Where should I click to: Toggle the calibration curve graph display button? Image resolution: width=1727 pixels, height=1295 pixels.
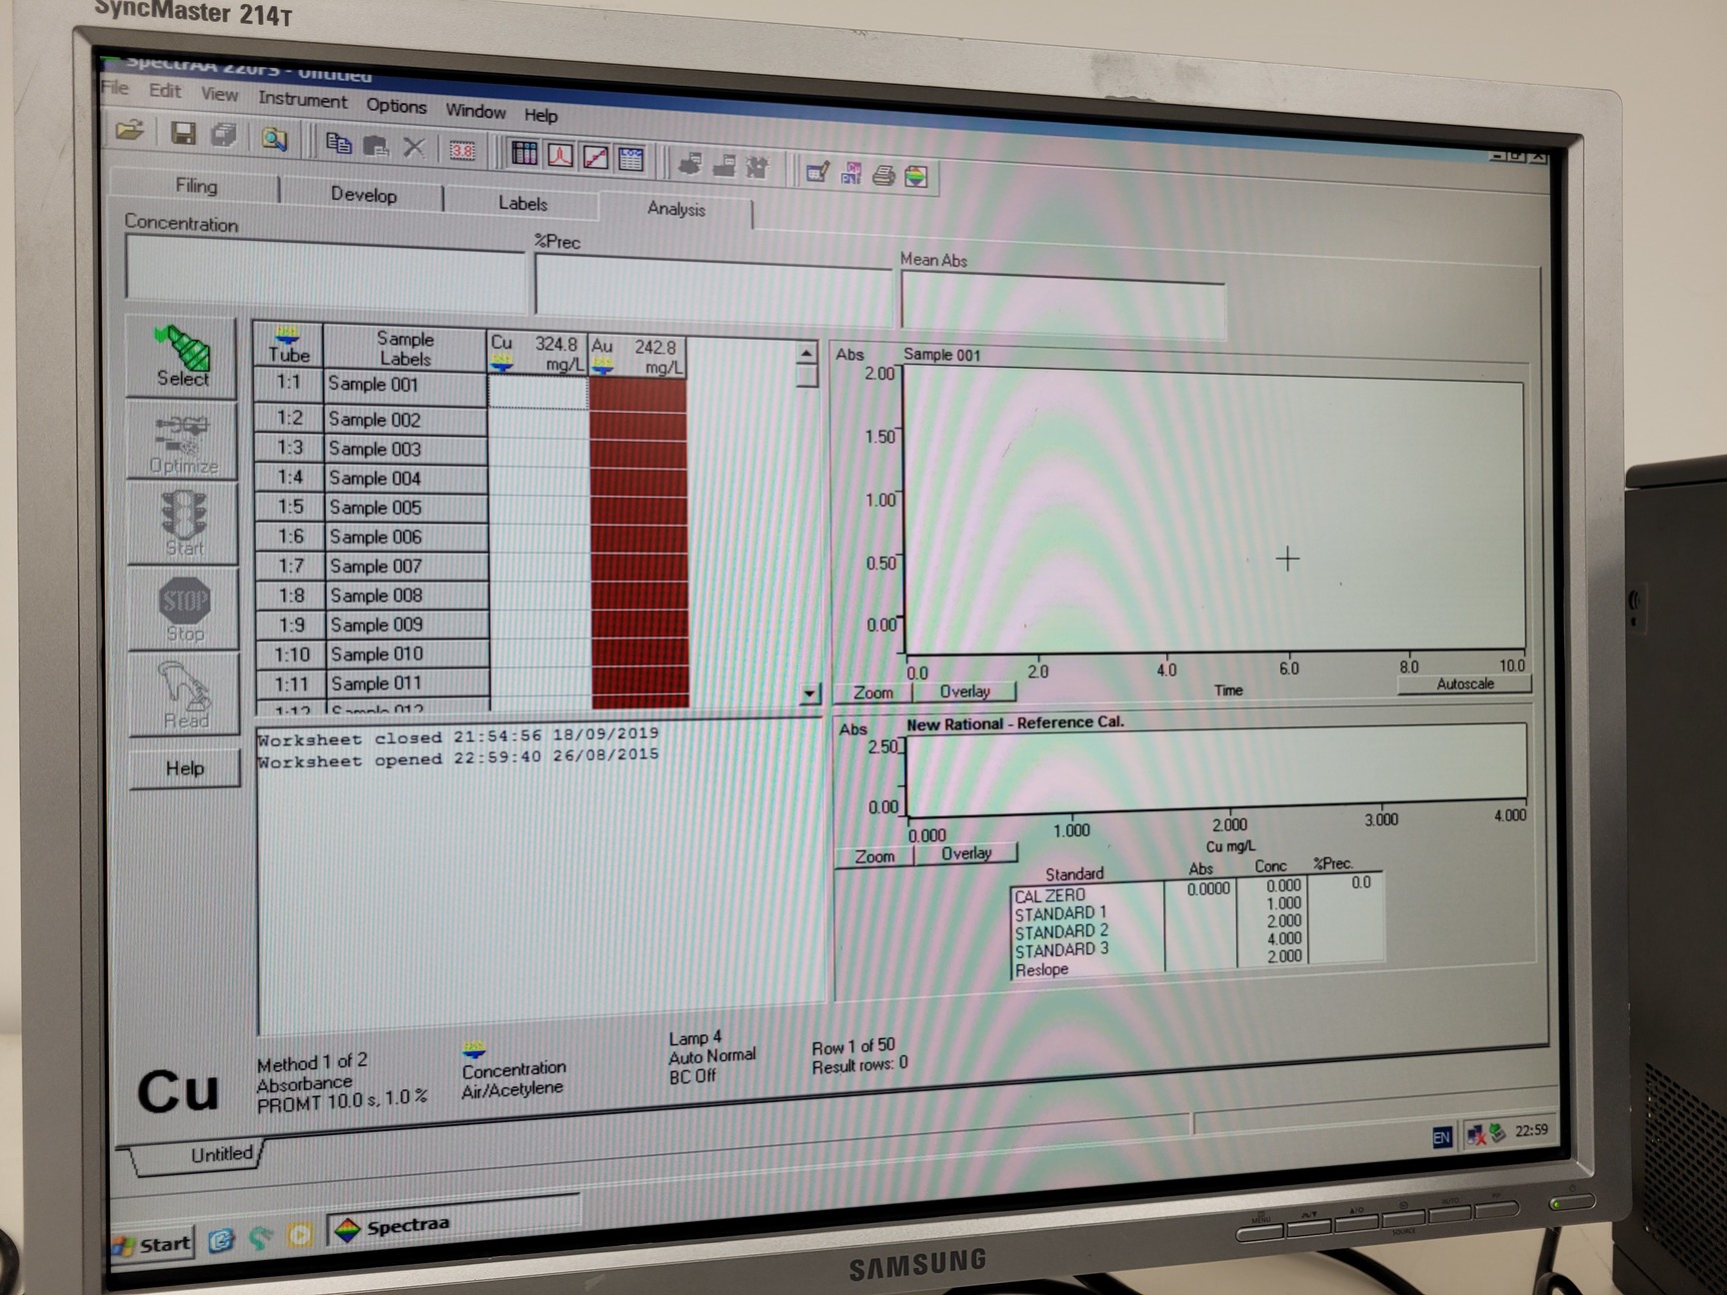click(596, 157)
